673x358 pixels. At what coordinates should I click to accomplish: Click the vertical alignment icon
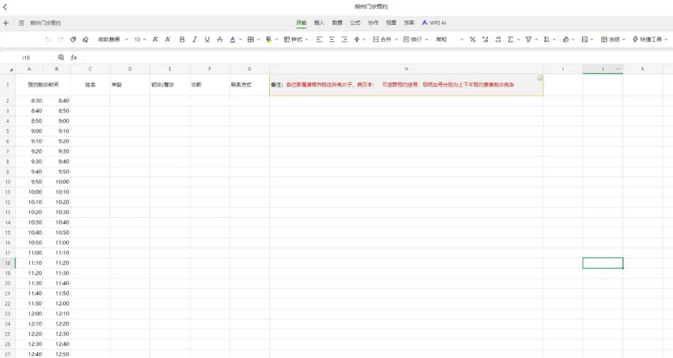[356, 39]
